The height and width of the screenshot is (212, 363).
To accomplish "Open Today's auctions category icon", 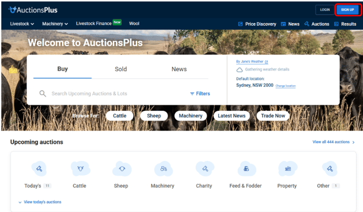I will click(39, 169).
